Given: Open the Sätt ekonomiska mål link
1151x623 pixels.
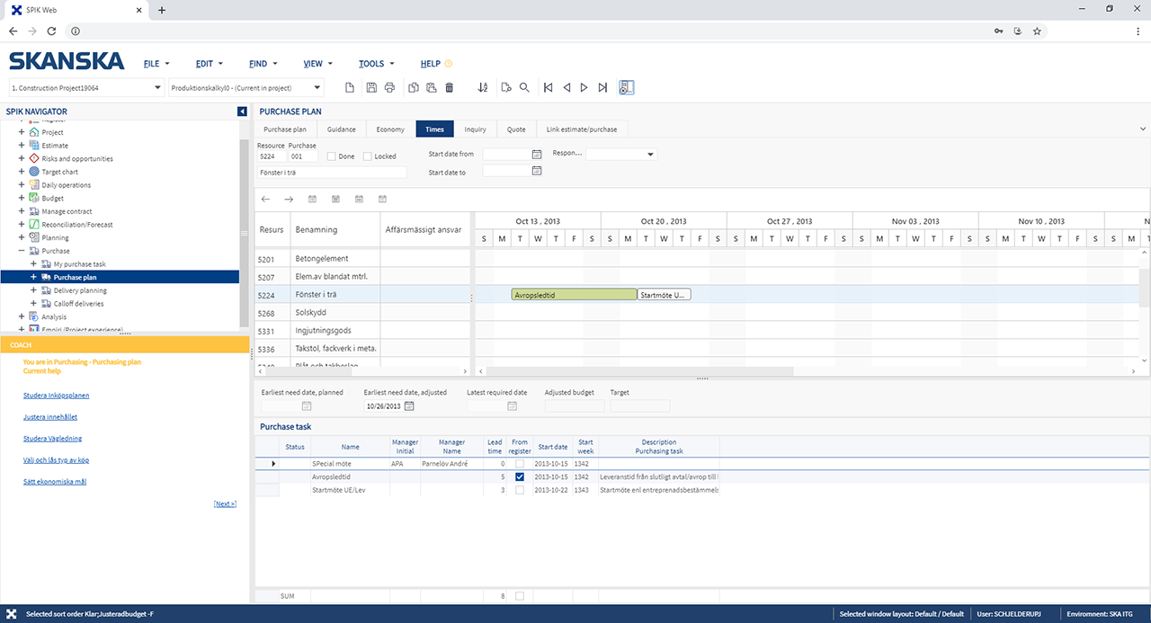Looking at the screenshot, I should pyautogui.click(x=54, y=482).
